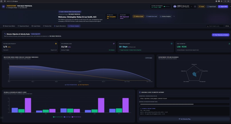Toggle Ideal Target Baseline legend item
Viewport: 231px width, 124px height.
click(x=83, y=85)
